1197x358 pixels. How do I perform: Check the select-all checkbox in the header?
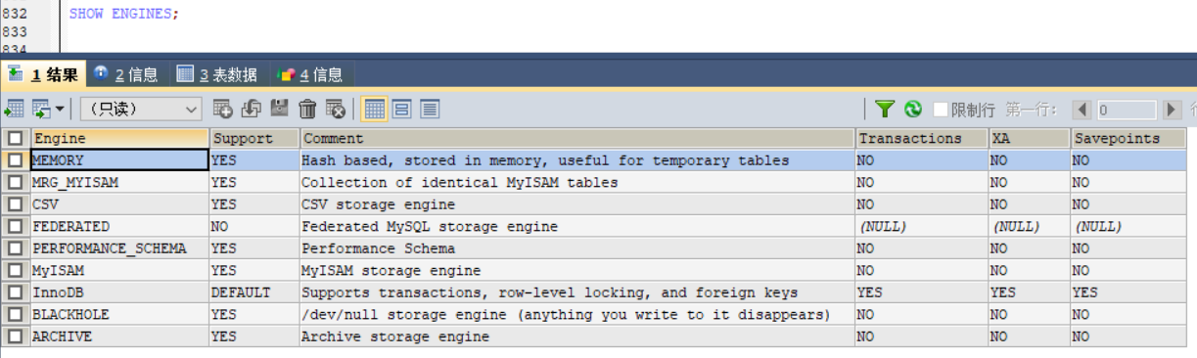point(15,138)
